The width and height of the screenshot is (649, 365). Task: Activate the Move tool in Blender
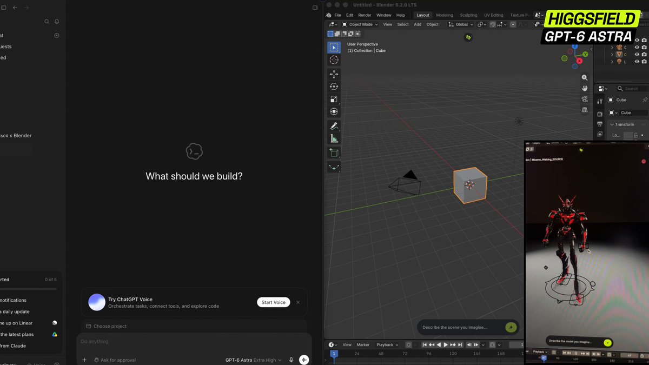(334, 74)
